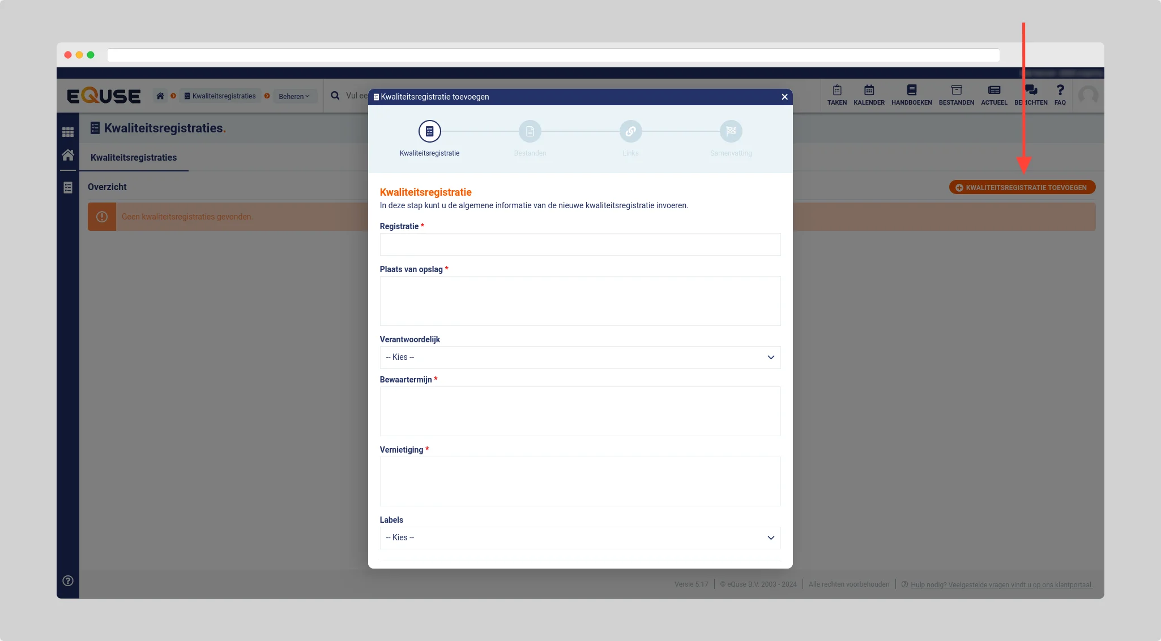Screen dimensions: 1161x641
Task: Go to the Bestanden wizard step
Action: coord(530,131)
